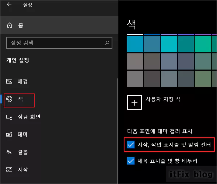Viewport: 217px width, 184px height.
Task: Select the 색 sidebar entry
Action: coord(20,99)
